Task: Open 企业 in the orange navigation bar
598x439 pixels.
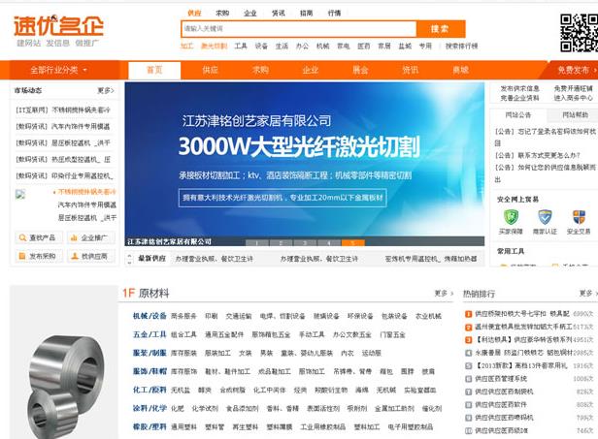Action: (310, 70)
